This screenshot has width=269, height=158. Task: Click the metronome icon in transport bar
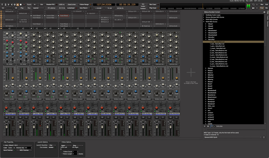6,5
